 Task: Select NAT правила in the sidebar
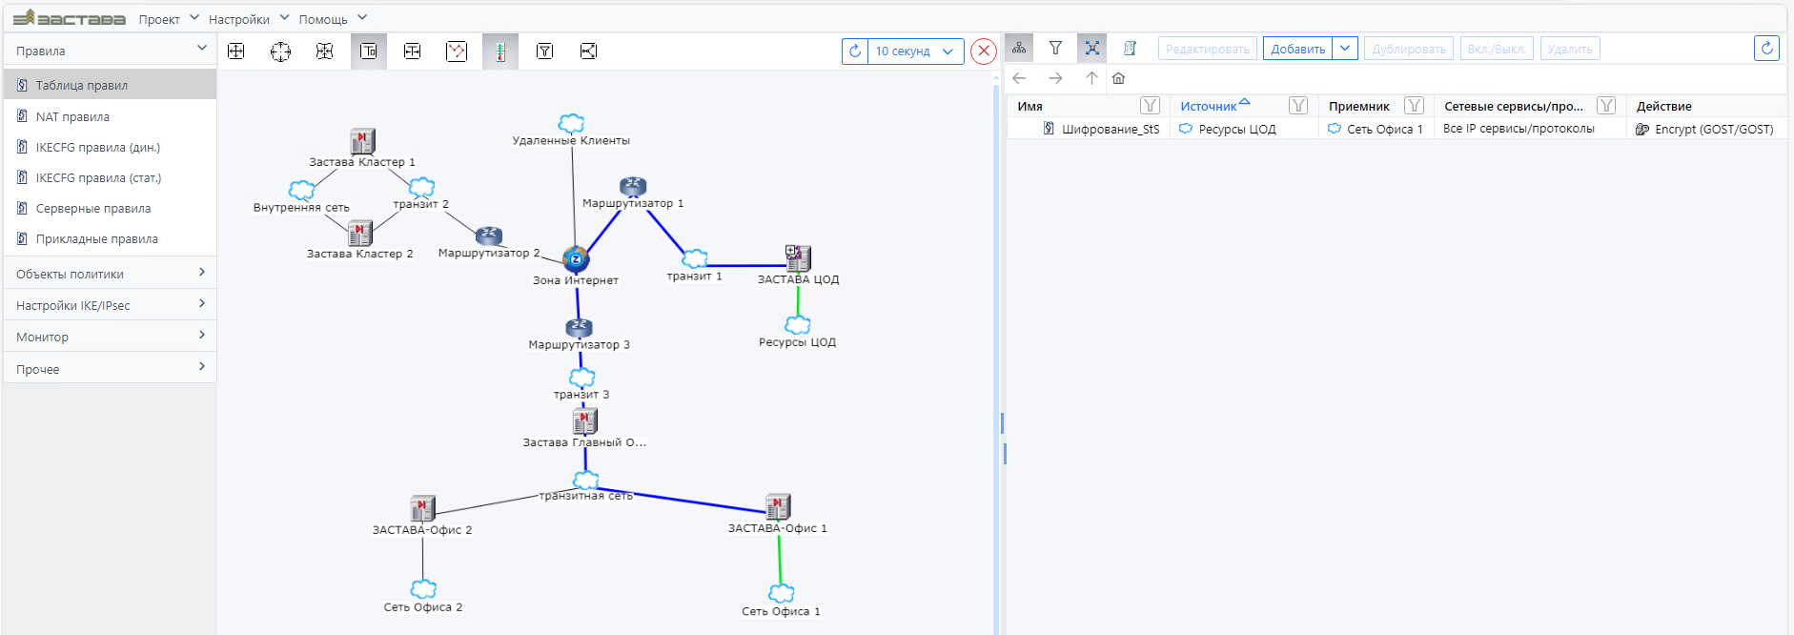tap(111, 116)
